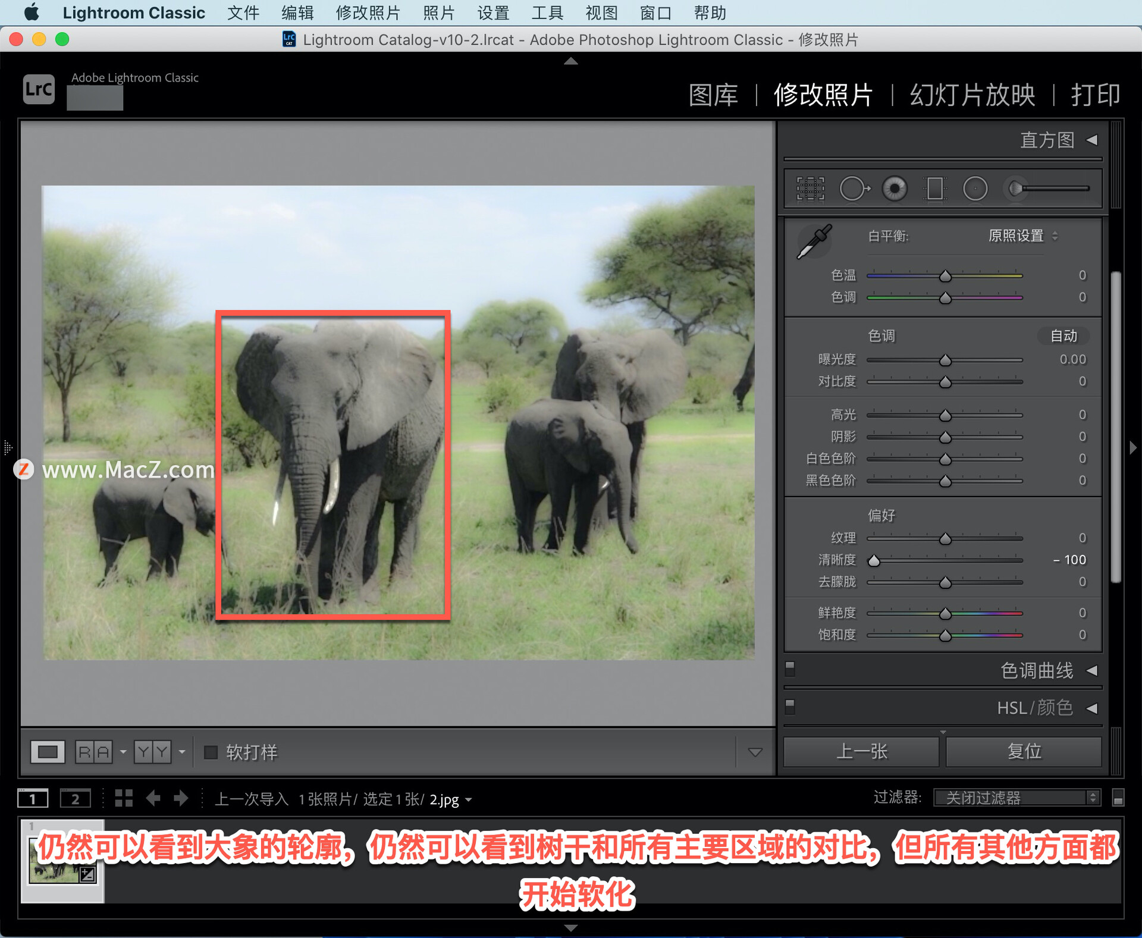Switch to the 图库 module tab
Viewport: 1142px width, 938px height.
coord(713,95)
